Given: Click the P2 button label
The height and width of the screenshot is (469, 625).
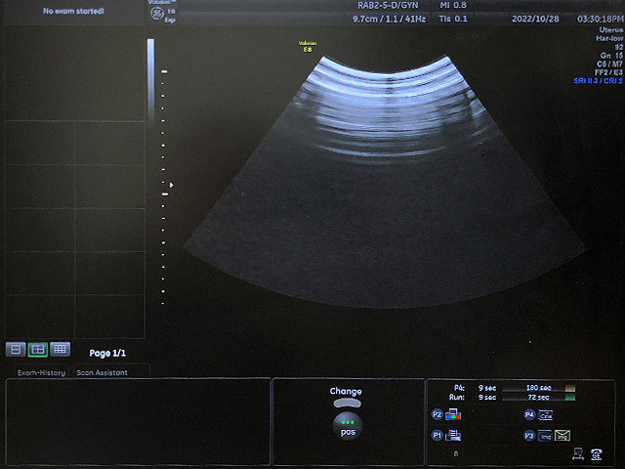Looking at the screenshot, I should tap(437, 414).
